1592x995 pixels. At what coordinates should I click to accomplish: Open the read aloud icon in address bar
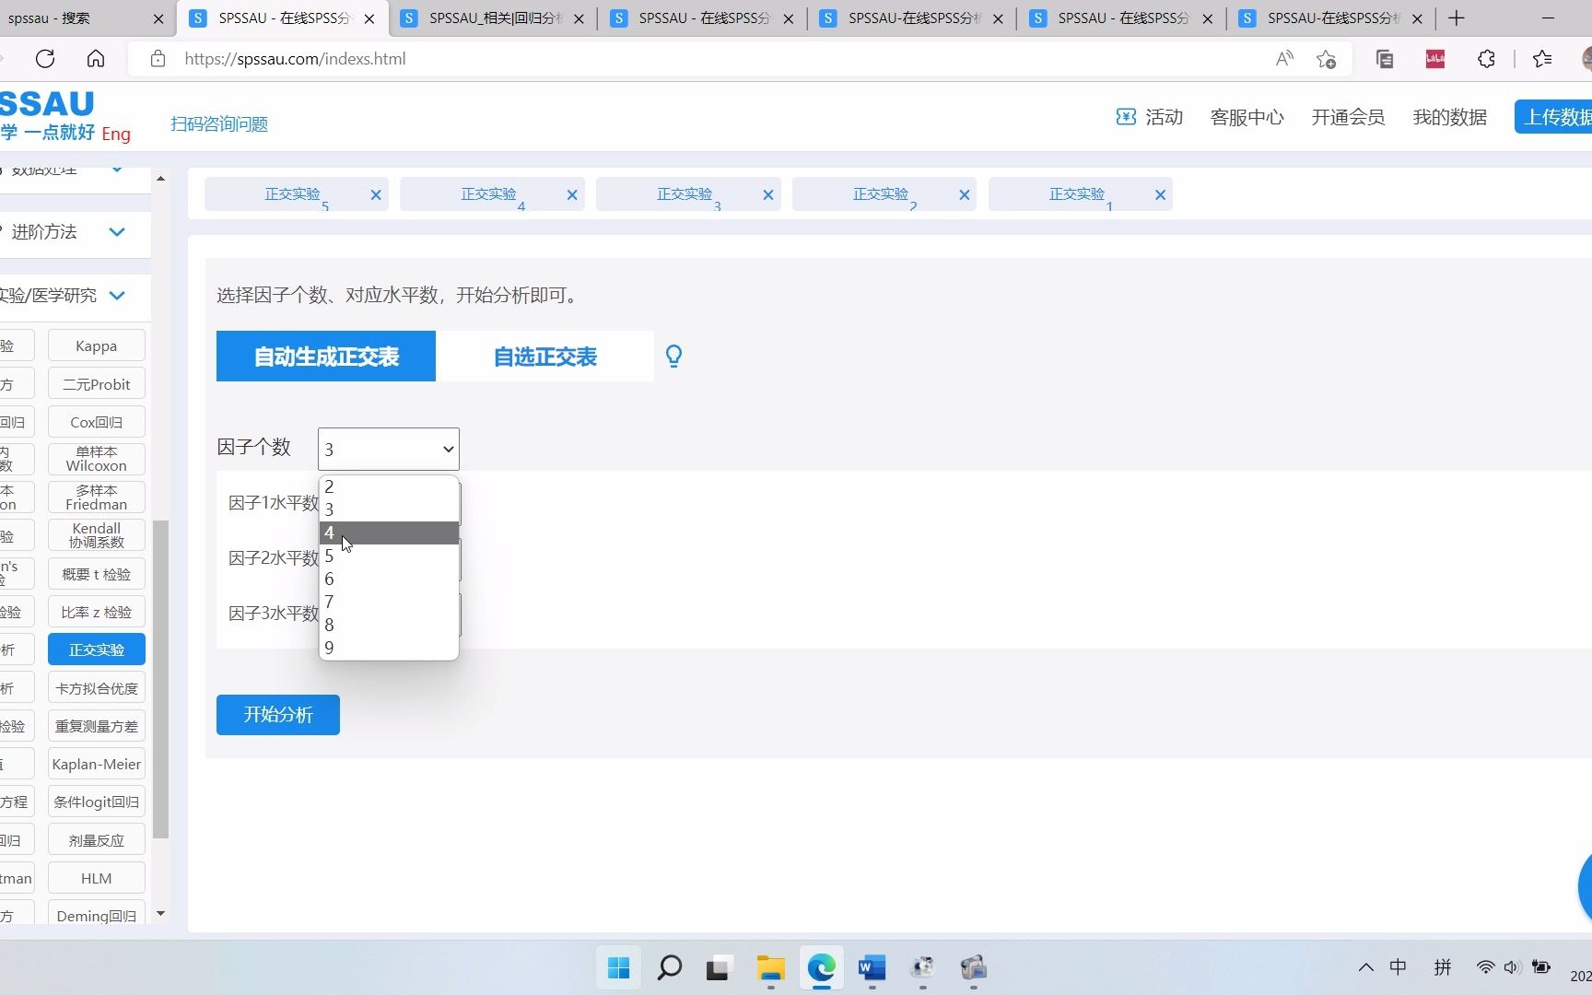(x=1284, y=59)
